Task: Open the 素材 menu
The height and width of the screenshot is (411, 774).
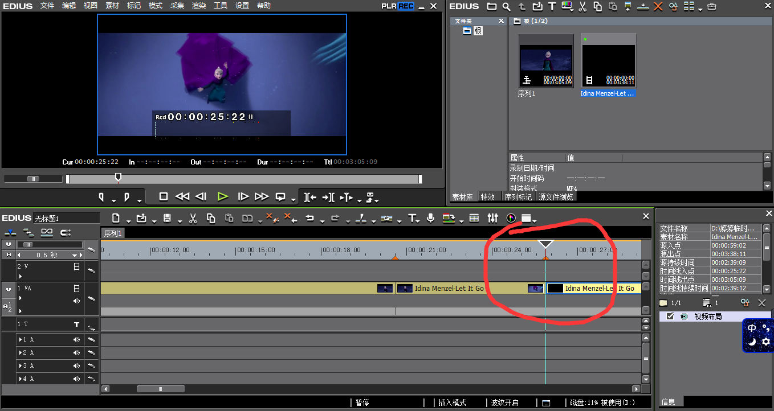Action: tap(112, 6)
